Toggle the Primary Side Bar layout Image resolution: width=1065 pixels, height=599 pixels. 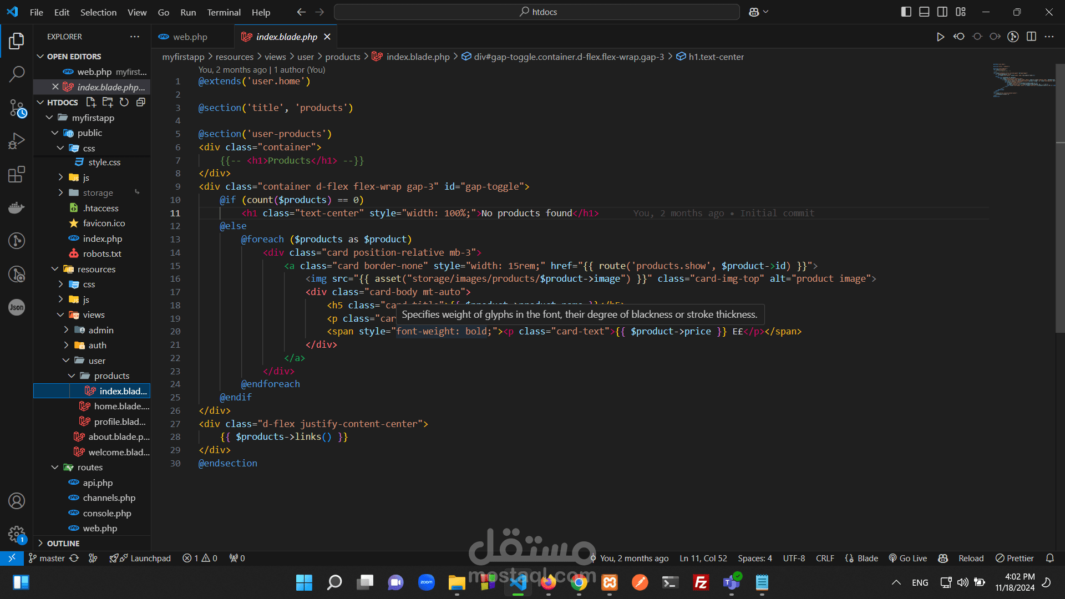pyautogui.click(x=906, y=12)
